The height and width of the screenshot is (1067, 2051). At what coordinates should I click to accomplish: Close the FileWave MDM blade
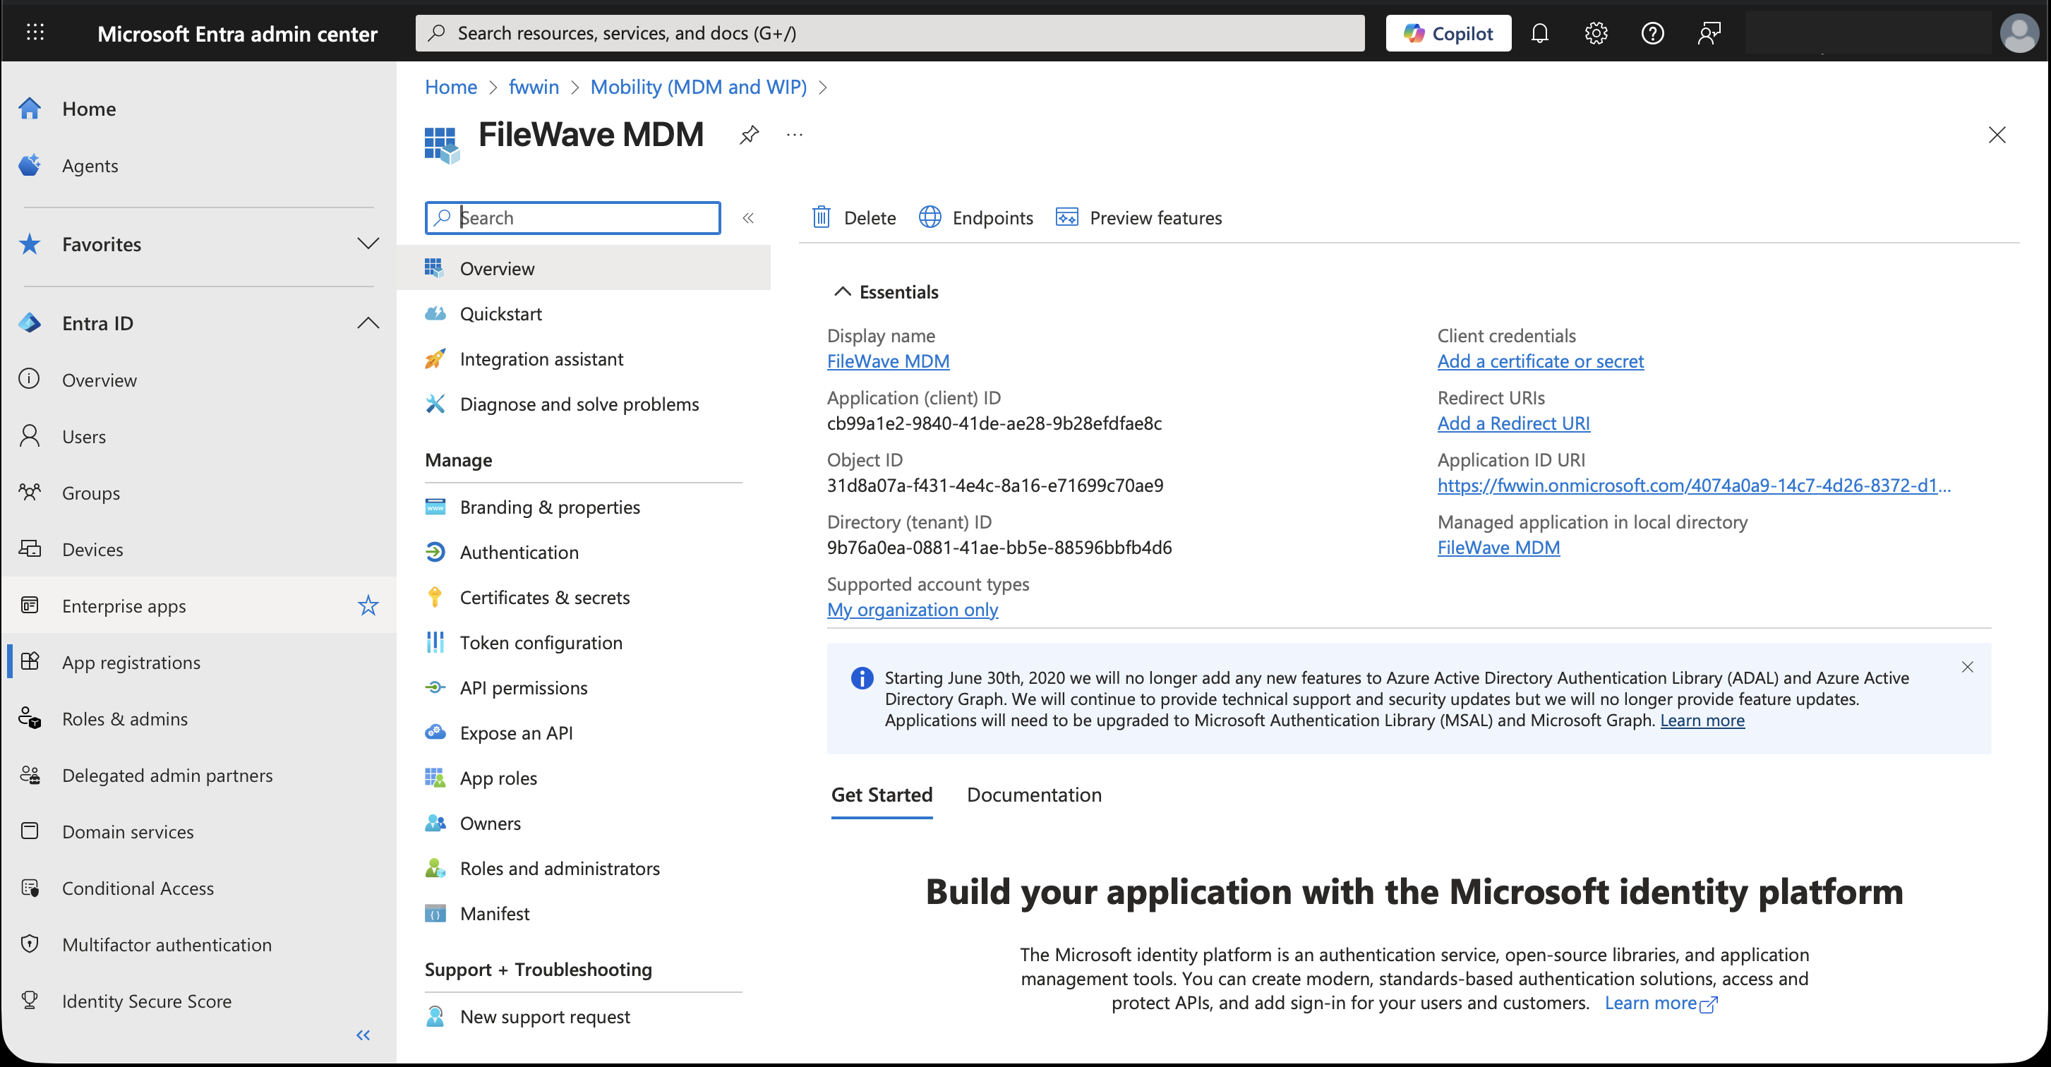point(1997,135)
